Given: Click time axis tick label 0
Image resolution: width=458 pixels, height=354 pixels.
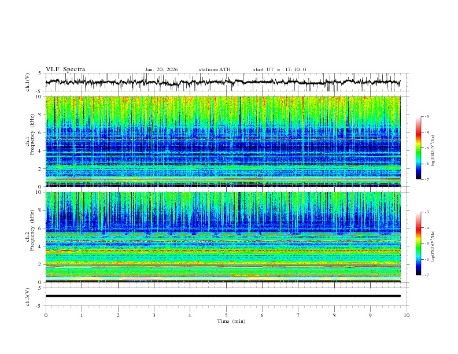Looking at the screenshot, I should click(46, 315).
